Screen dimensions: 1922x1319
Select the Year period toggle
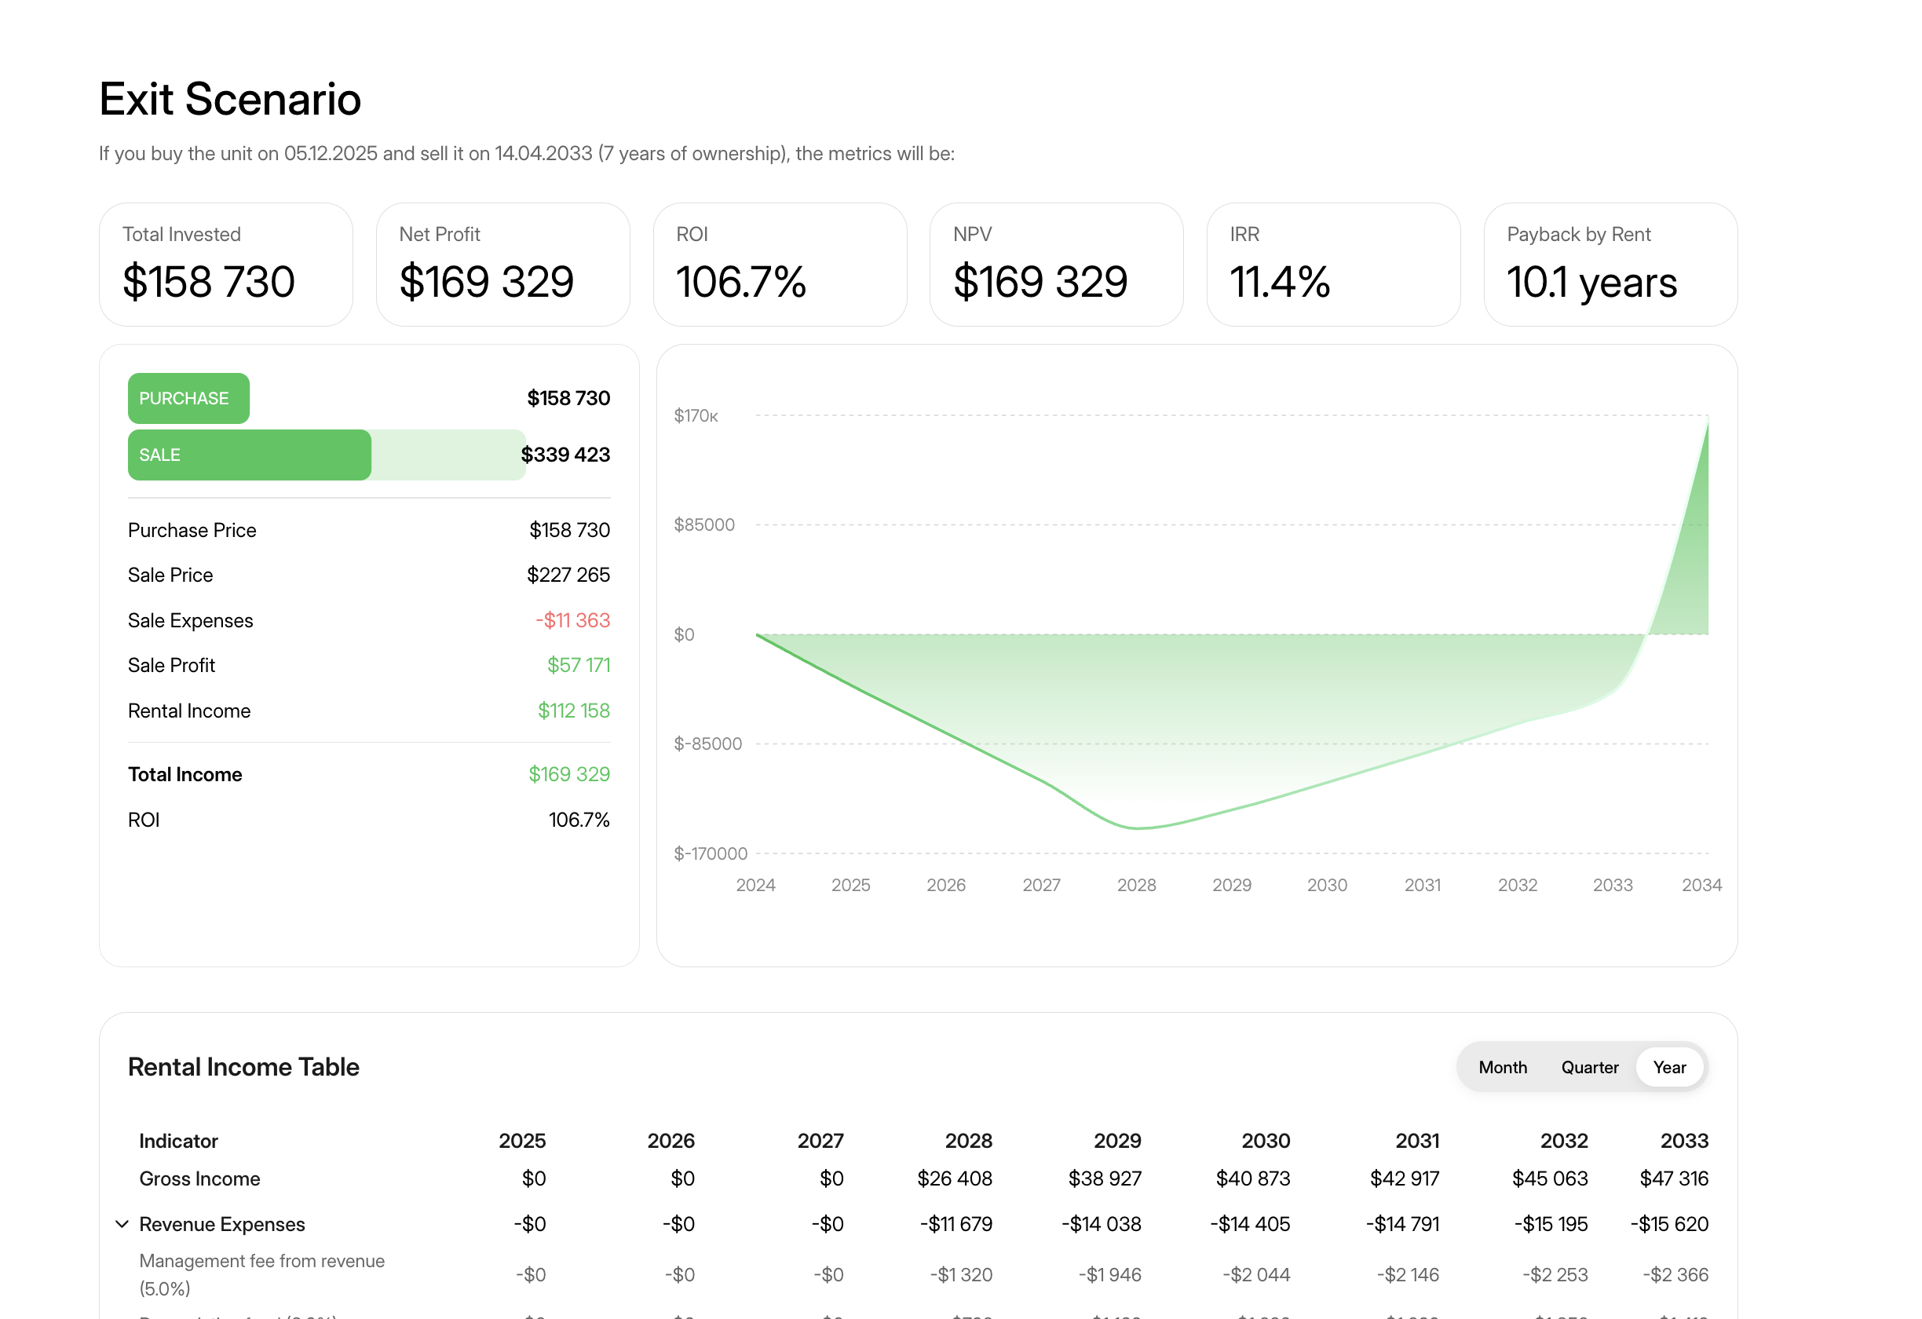coord(1669,1067)
